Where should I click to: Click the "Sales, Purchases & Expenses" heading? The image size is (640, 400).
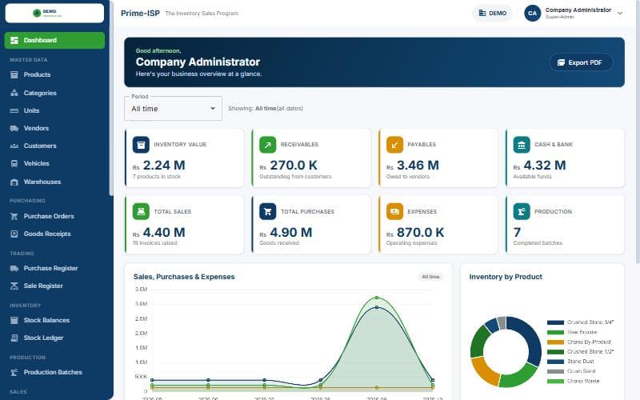[184, 277]
